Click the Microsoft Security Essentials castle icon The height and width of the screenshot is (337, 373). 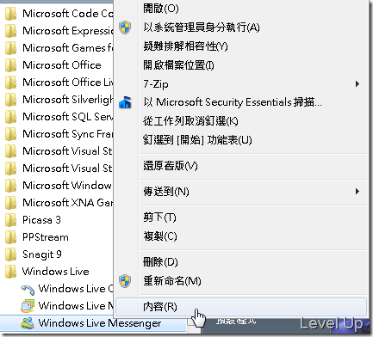click(x=125, y=102)
